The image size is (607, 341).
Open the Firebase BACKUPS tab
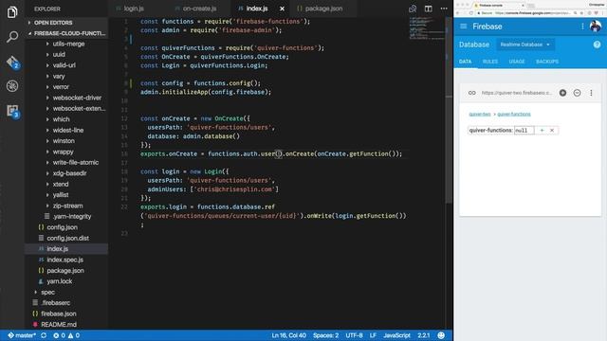(547, 62)
